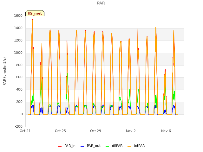
Task: Click the 1600 y-axis tick label
Action: (18, 16)
